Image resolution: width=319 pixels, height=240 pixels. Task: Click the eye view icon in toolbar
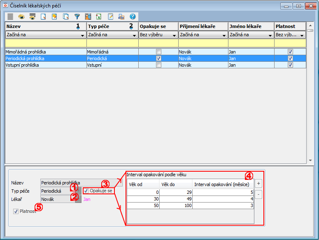coord(21,17)
